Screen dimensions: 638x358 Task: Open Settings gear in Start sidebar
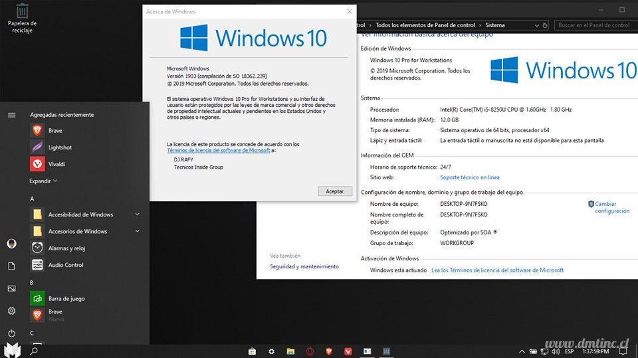[x=11, y=311]
